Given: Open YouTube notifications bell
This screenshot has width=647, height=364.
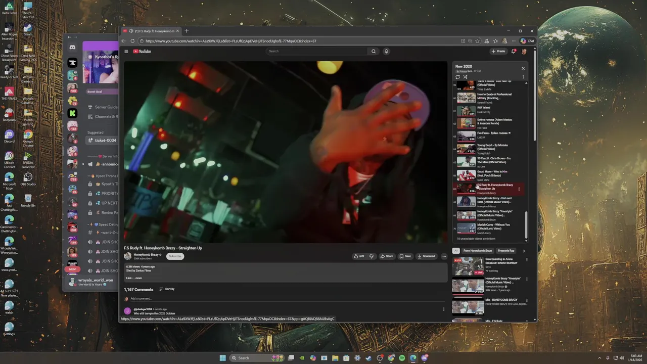Looking at the screenshot, I should point(514,51).
